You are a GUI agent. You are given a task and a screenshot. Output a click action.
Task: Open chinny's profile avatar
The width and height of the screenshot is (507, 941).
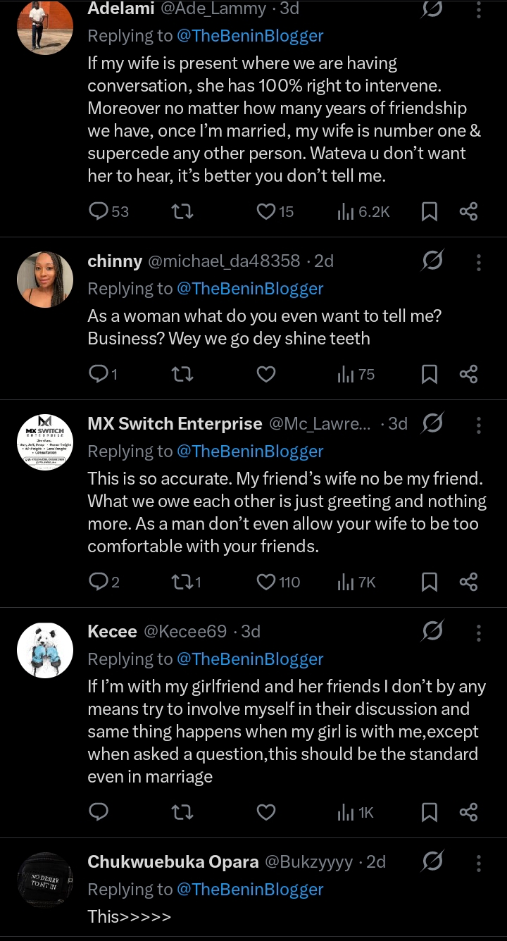(x=45, y=280)
